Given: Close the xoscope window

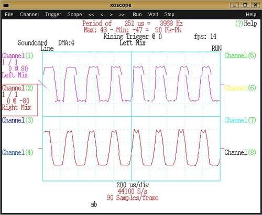Looking at the screenshot, I should pos(256,5).
